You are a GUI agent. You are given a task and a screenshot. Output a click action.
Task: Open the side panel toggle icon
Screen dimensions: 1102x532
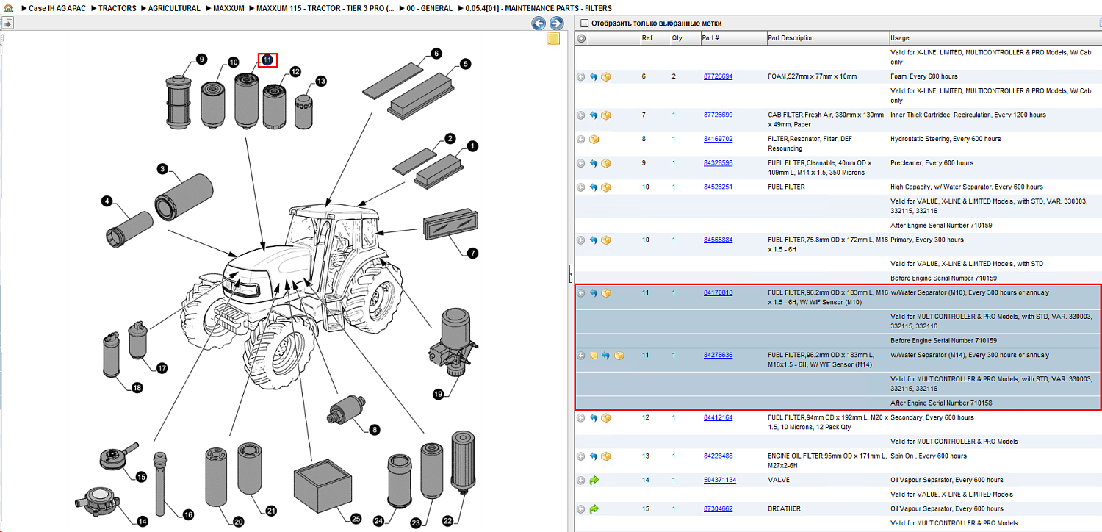(7, 24)
